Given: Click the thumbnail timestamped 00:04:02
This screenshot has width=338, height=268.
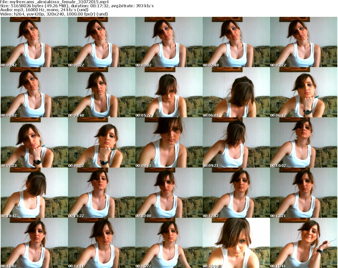Looking at the screenshot, I should tap(34, 92).
